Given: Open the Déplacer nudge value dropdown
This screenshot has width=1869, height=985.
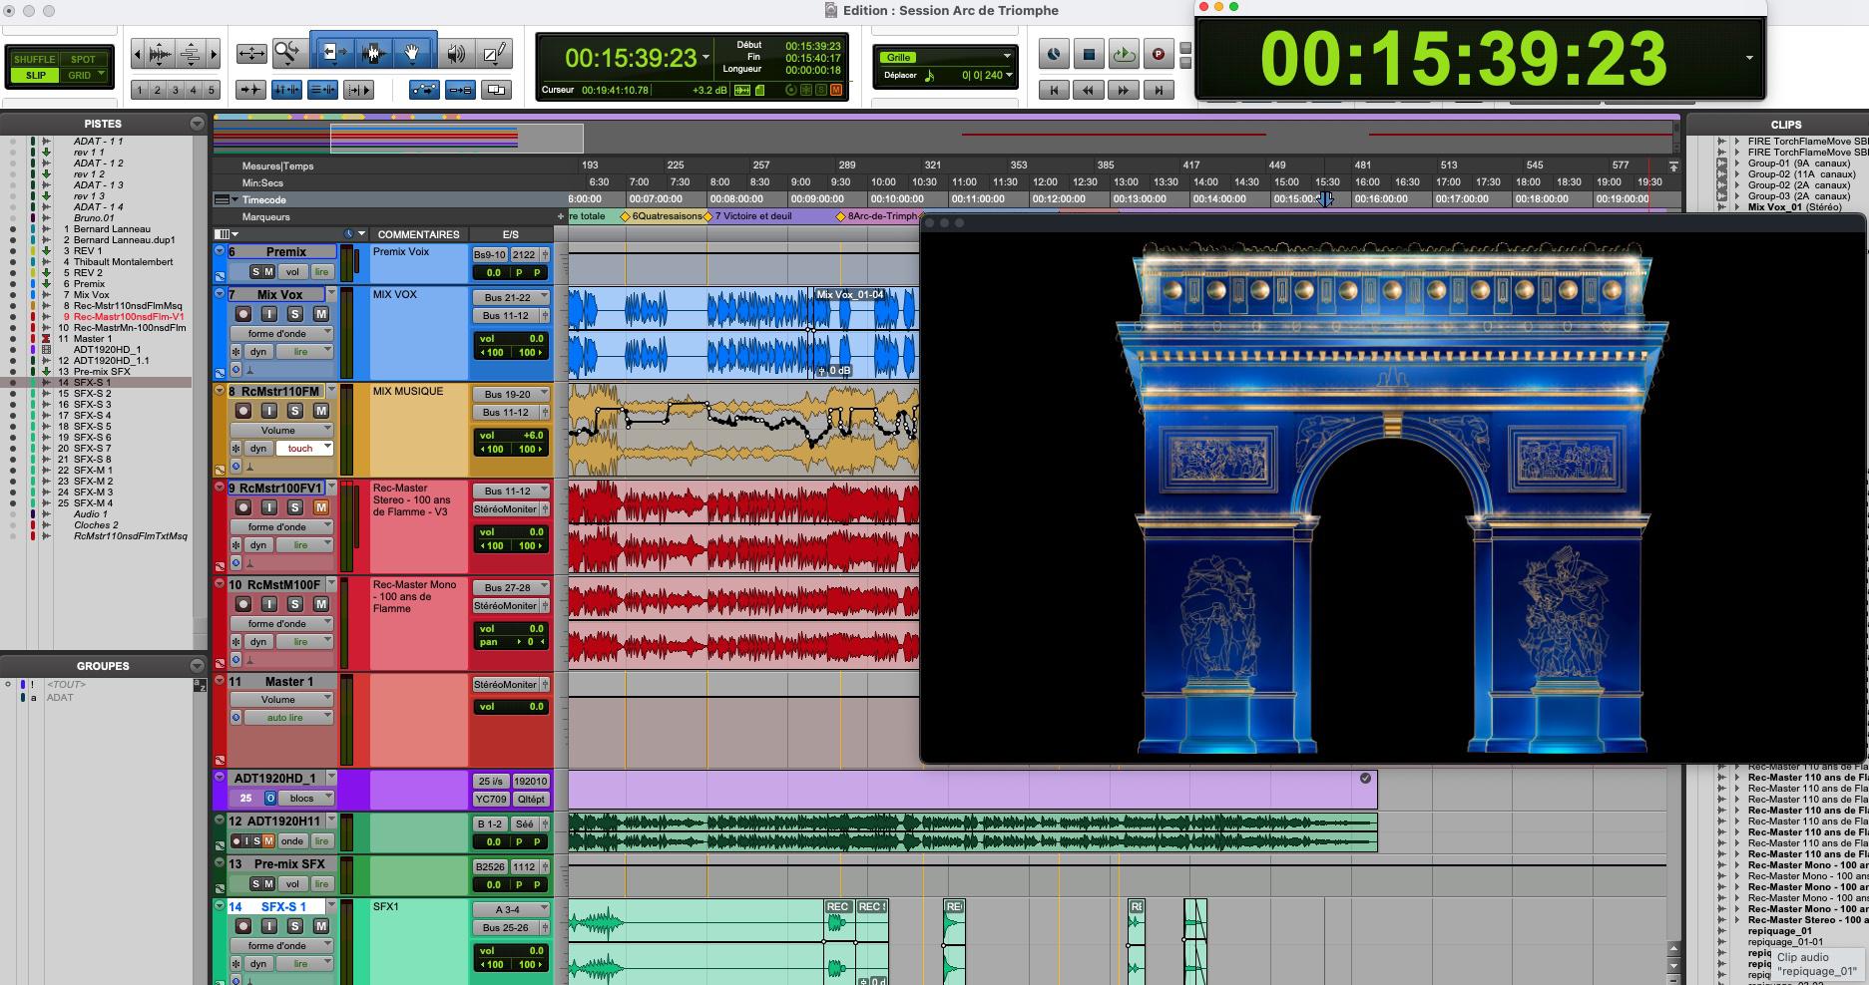Looking at the screenshot, I should (x=1009, y=75).
